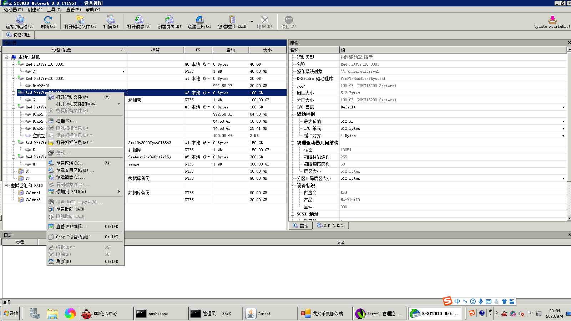
Task: Click Open Drive Files toolbar icon
Action: coord(80,22)
